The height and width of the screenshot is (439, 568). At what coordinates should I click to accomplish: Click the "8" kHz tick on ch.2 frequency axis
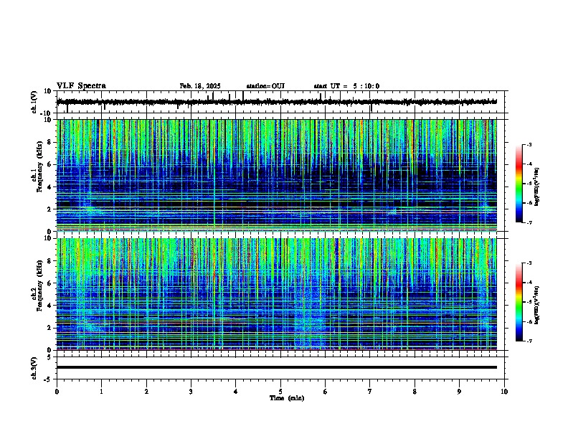coord(50,261)
